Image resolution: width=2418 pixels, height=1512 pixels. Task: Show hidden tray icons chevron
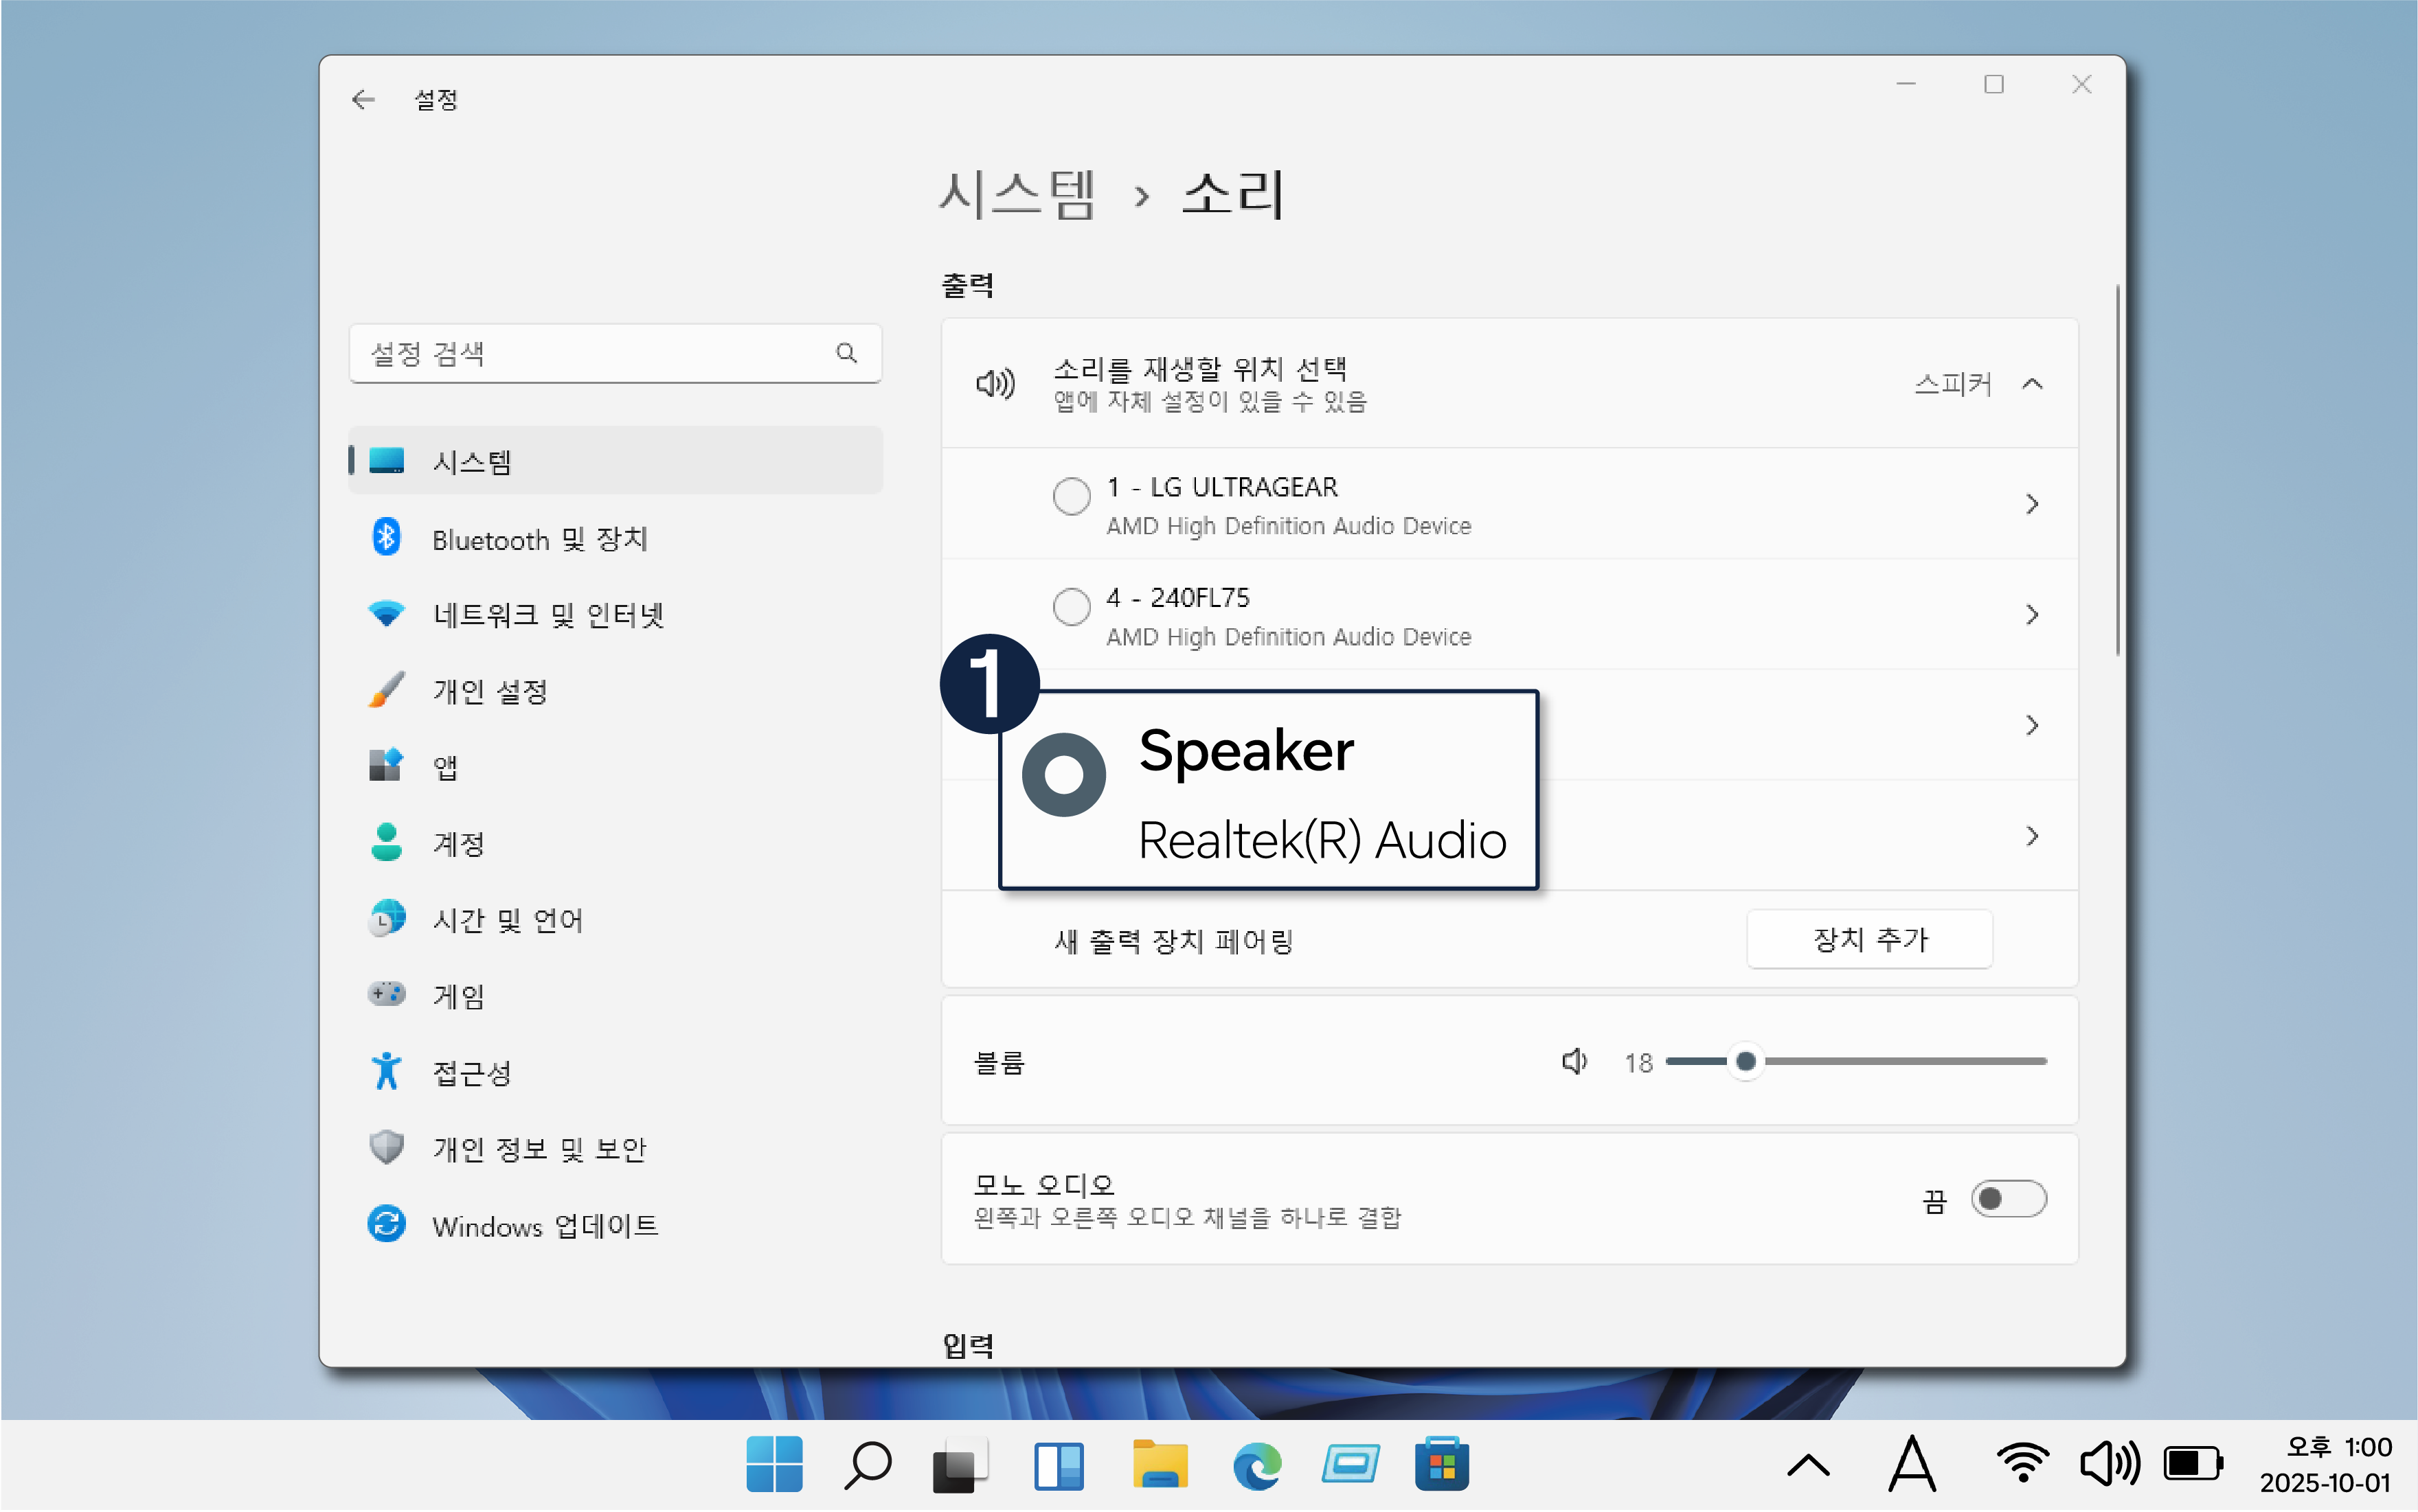(1808, 1467)
